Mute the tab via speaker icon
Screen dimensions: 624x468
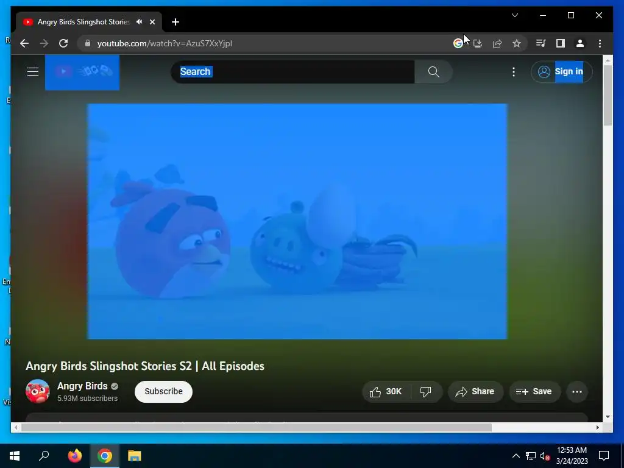point(140,22)
